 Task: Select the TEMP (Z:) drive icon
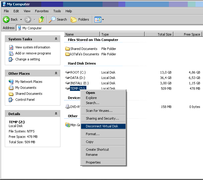point(68,88)
